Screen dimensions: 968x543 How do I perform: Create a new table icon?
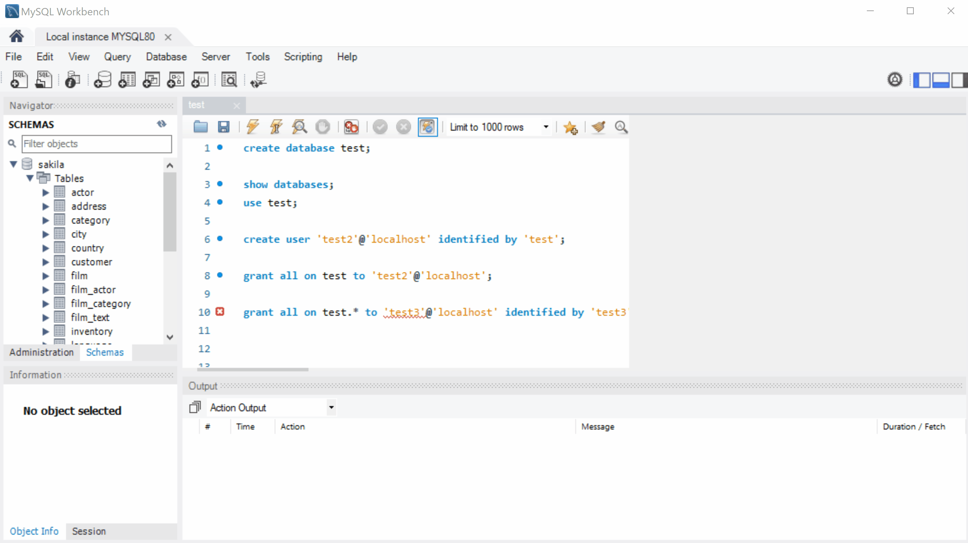coord(127,79)
